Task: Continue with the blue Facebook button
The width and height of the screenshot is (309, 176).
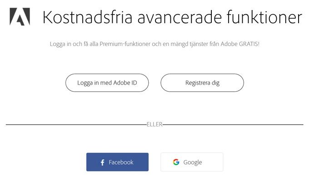Action: 117,162
